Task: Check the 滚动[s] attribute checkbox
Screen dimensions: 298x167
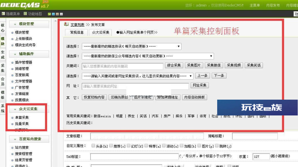Action: (164, 146)
